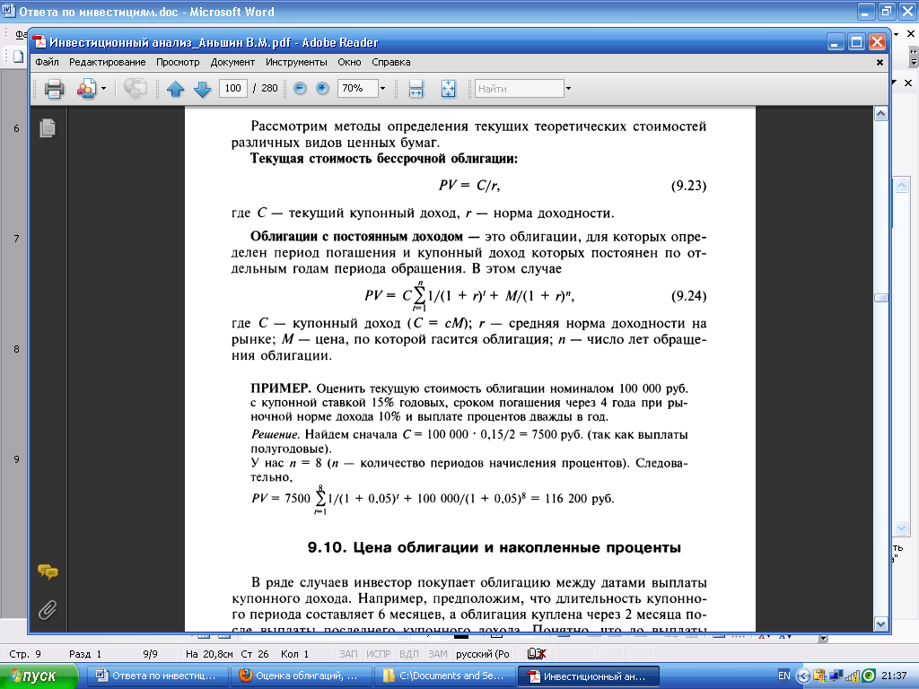Toggle ИСПР indicator in Word status bar
Viewport: 919px width, 689px height.
click(x=379, y=654)
